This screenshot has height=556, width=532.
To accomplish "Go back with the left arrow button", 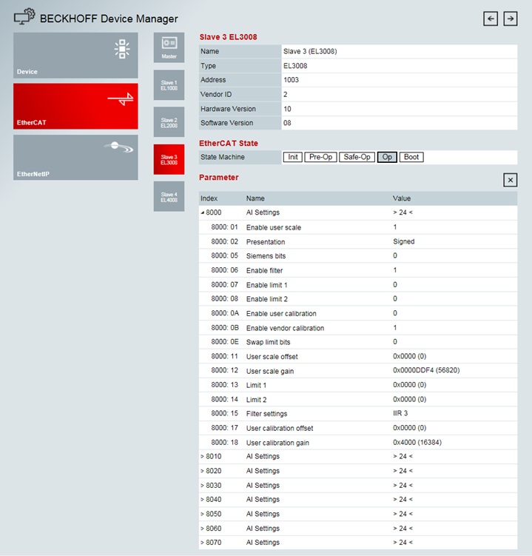I will pos(491,19).
